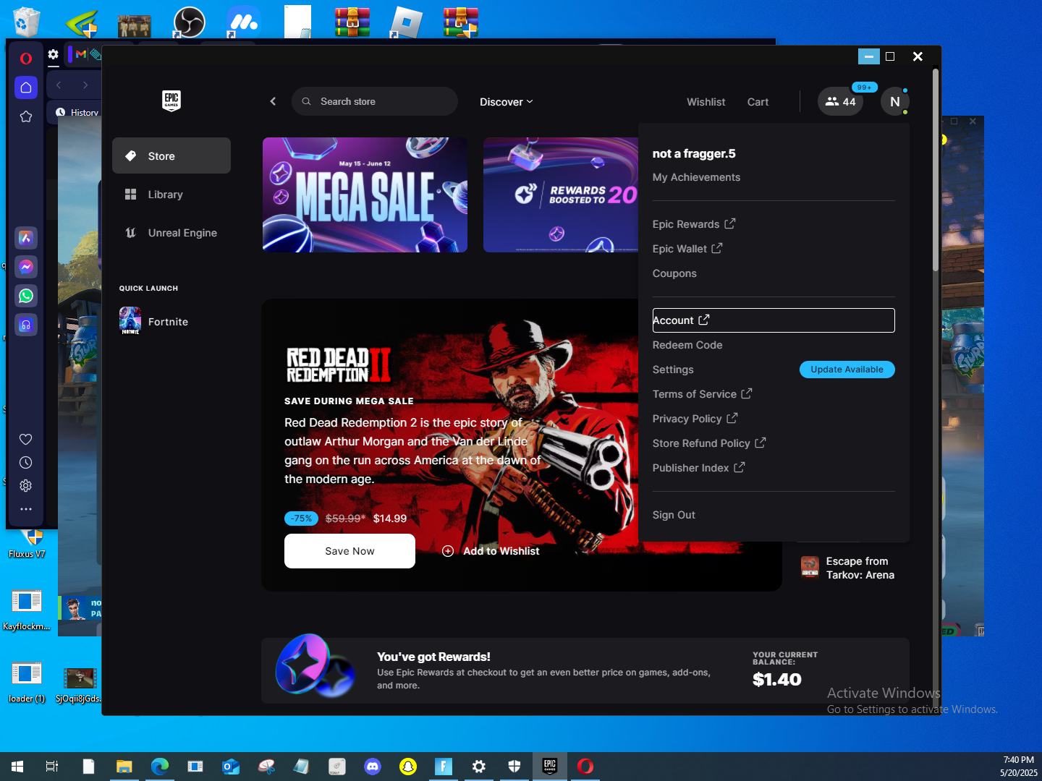Image resolution: width=1042 pixels, height=781 pixels.
Task: Open Messenger in Opera sidebar
Action: click(26, 267)
